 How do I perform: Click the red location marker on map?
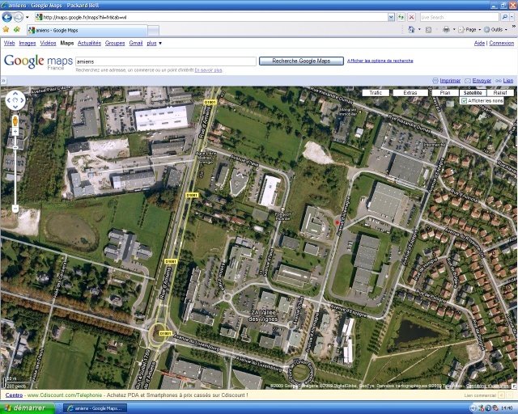click(x=338, y=222)
